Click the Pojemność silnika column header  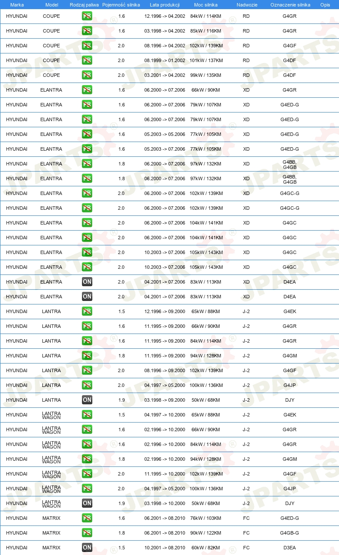click(121, 5)
